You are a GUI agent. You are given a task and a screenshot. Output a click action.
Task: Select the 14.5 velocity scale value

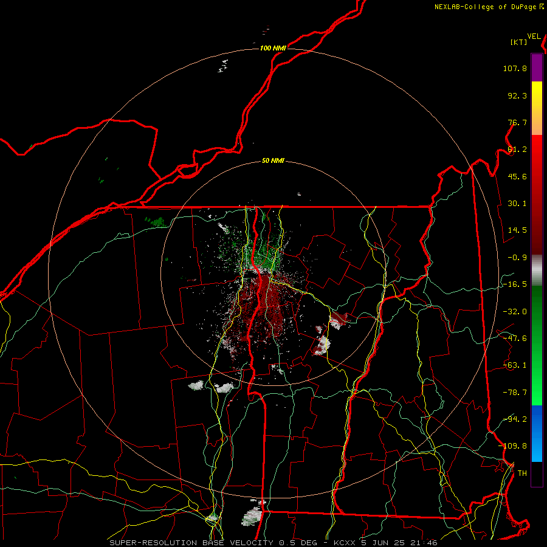tap(517, 230)
